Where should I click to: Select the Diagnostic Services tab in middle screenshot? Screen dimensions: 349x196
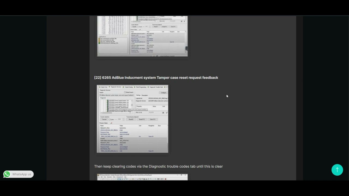point(115,87)
